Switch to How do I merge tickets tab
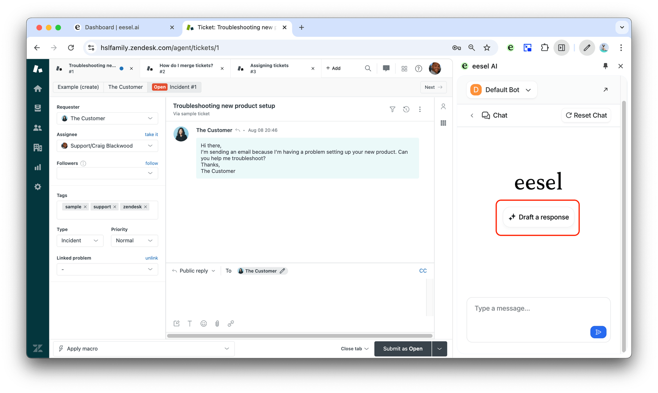Viewport: 658px width, 393px height. pos(186,68)
